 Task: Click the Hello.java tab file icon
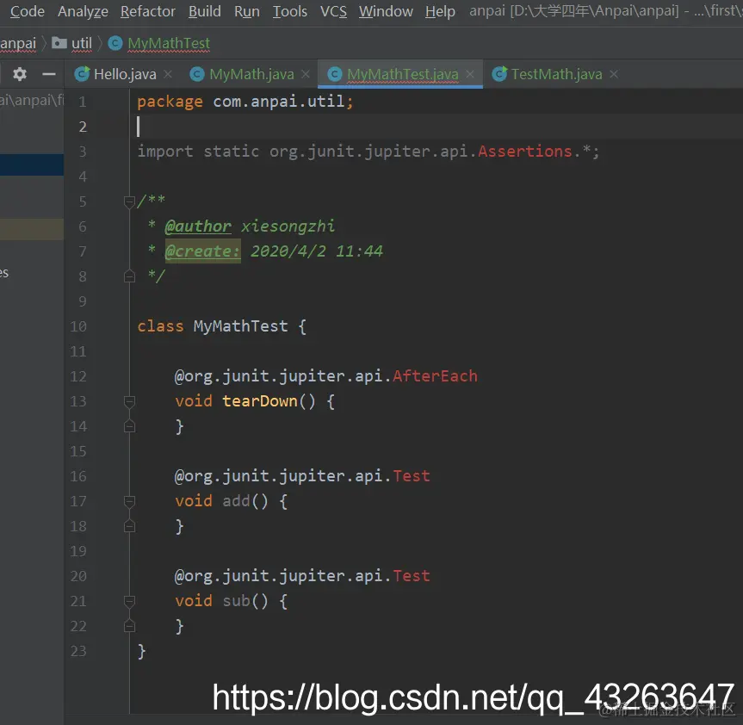[x=83, y=74]
